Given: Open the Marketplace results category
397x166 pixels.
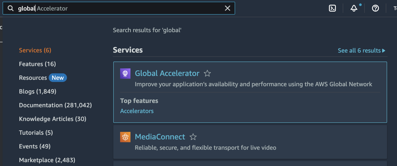Looking at the screenshot, I should pyautogui.click(x=47, y=160).
